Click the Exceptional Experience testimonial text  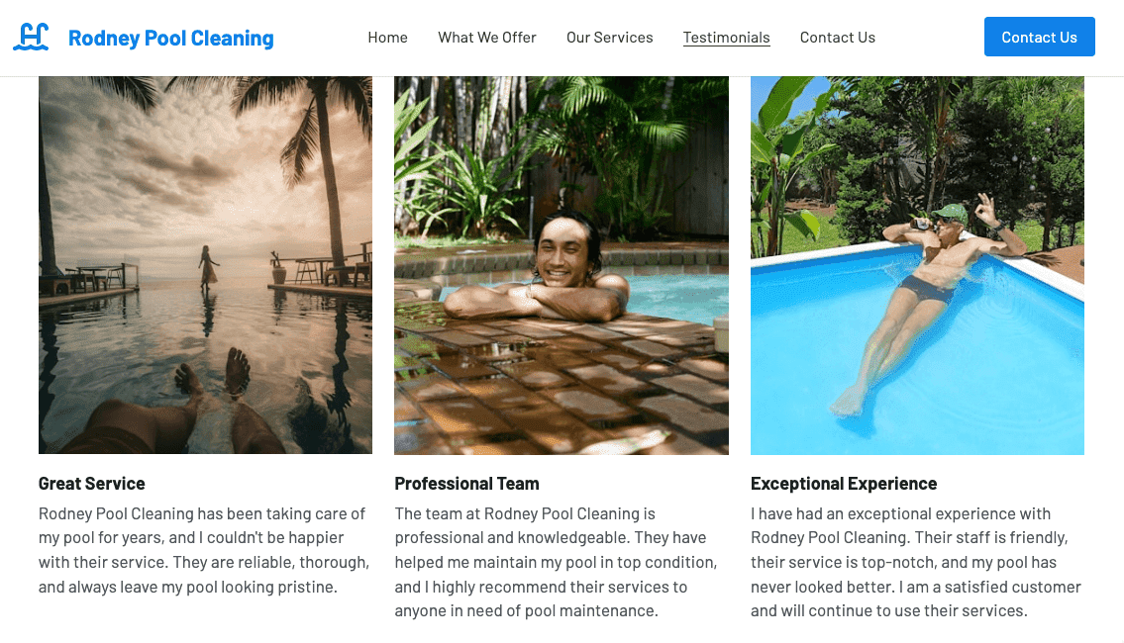[916, 561]
